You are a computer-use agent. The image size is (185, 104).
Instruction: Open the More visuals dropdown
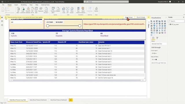72,10
